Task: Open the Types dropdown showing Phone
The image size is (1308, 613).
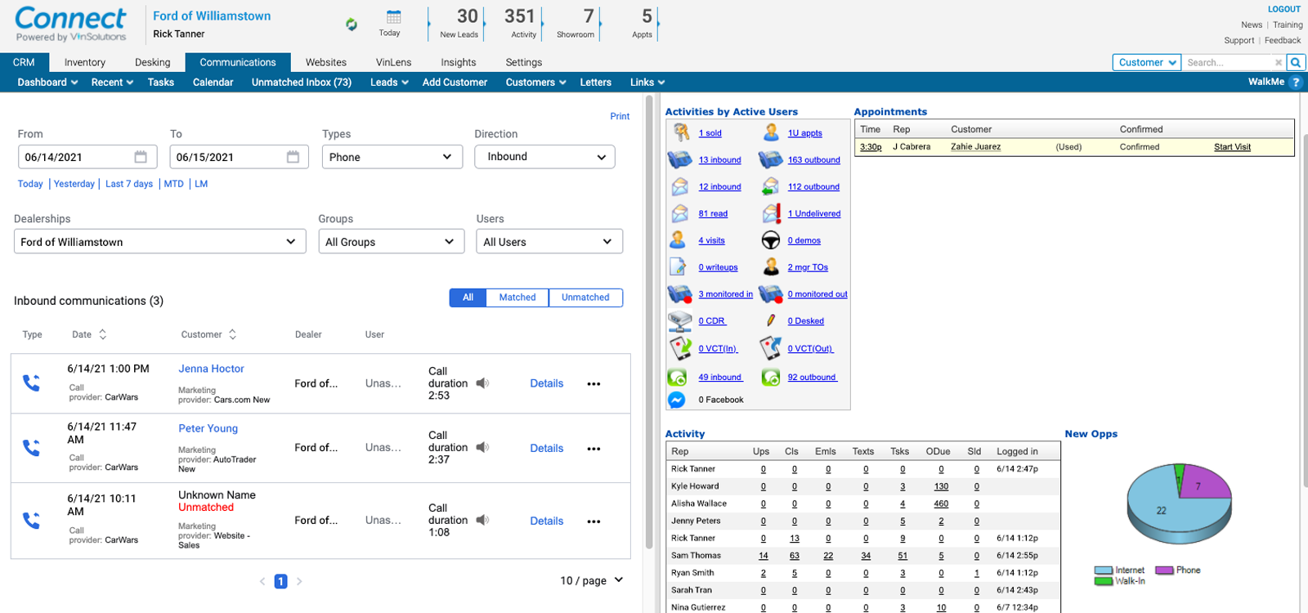Action: pos(392,157)
